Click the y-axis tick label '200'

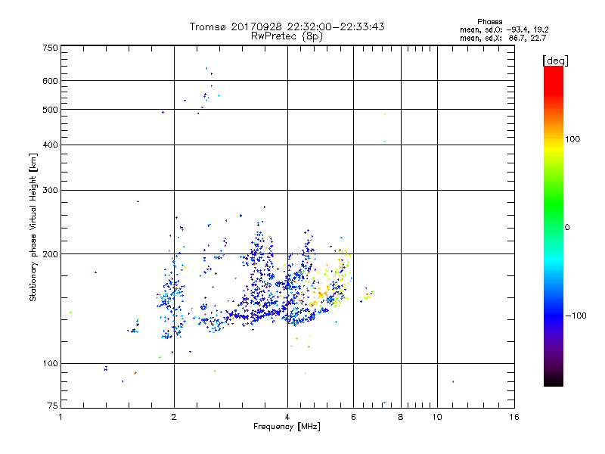pyautogui.click(x=50, y=254)
